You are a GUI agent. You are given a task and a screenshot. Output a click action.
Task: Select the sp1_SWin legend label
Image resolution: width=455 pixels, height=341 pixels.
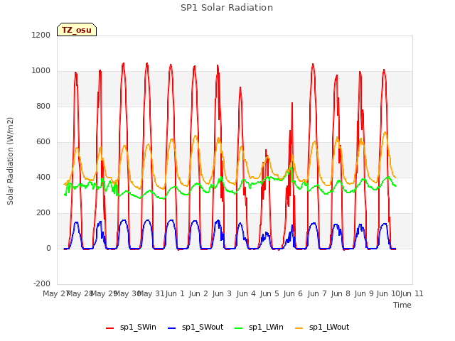click(138, 327)
